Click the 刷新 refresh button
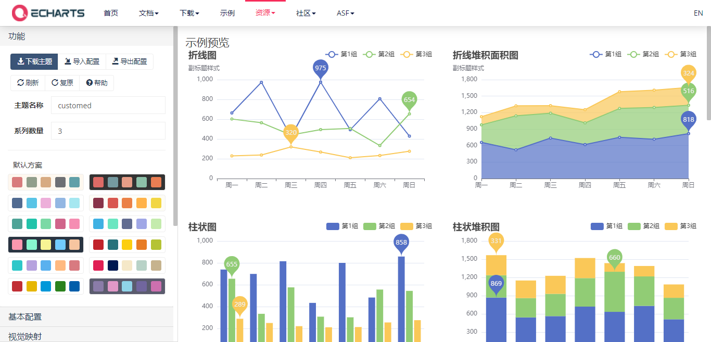 [28, 83]
